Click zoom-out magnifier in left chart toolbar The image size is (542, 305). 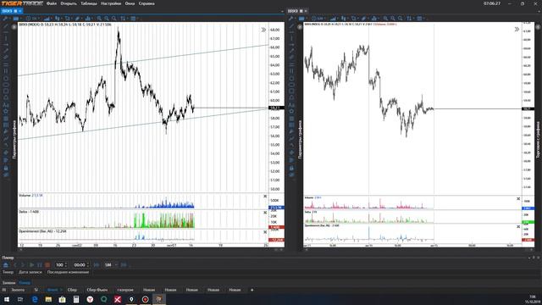[x=107, y=19]
